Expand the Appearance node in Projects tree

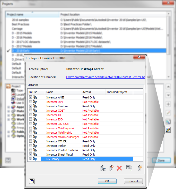click(x=8, y=107)
